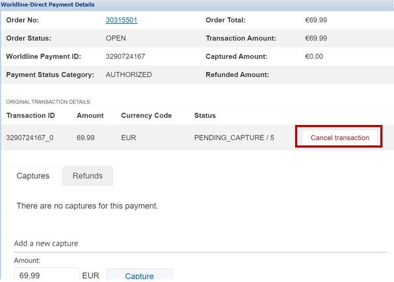Click the Payment Status Category label
This screenshot has width=394, height=282.
tap(50, 75)
